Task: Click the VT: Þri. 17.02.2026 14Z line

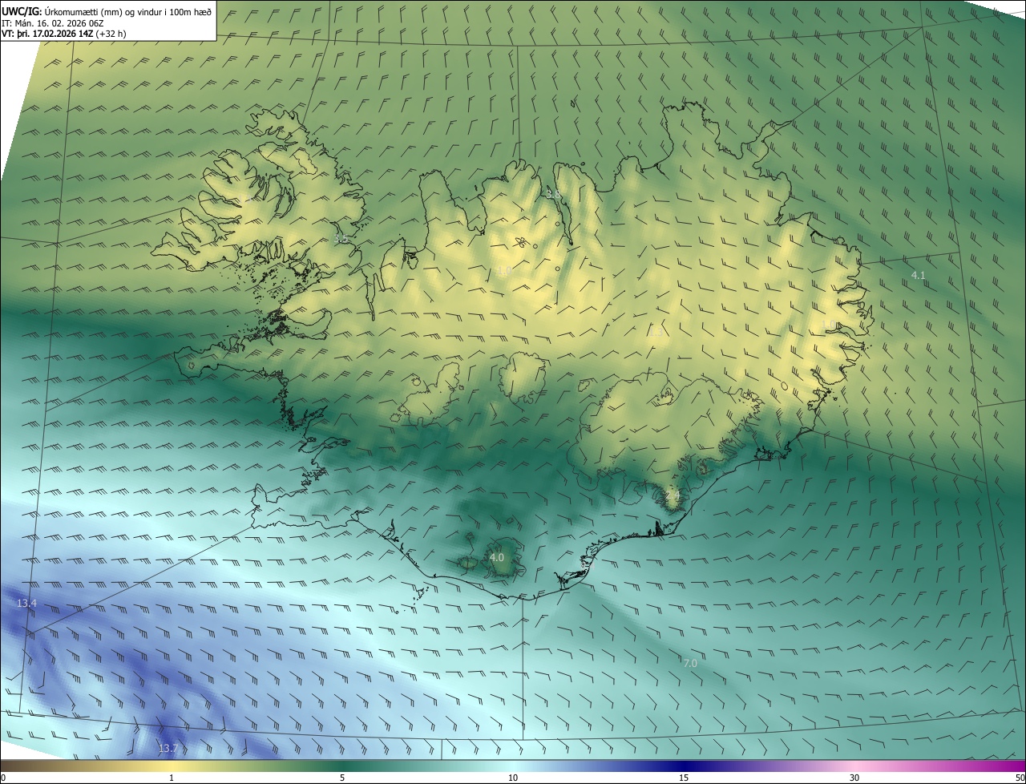Action: pos(47,34)
